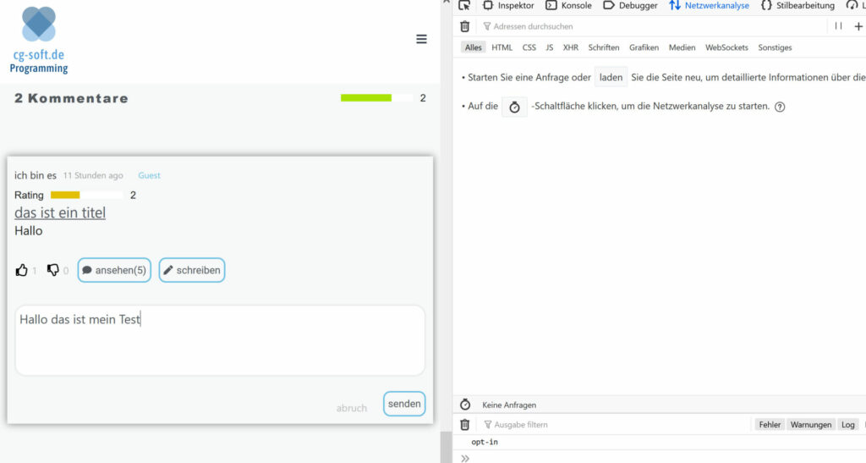This screenshot has width=866, height=463.
Task: Click the laden reload button
Action: click(611, 78)
